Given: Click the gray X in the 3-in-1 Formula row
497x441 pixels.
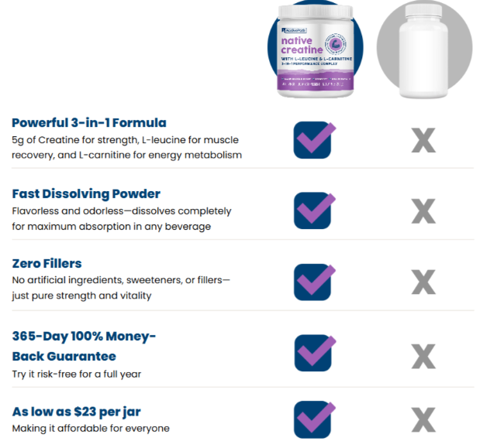Looking at the screenshot, I should pos(423,140).
